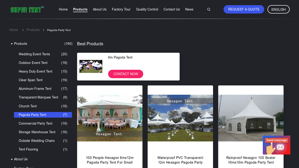
Task: Open About Us in the top navigation
Action: (x=99, y=9)
